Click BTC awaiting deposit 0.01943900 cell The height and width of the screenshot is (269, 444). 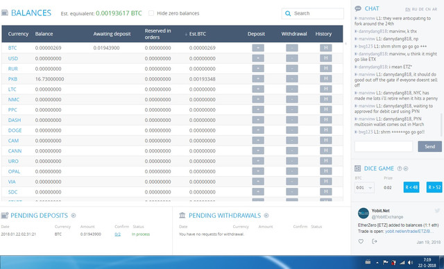point(106,48)
